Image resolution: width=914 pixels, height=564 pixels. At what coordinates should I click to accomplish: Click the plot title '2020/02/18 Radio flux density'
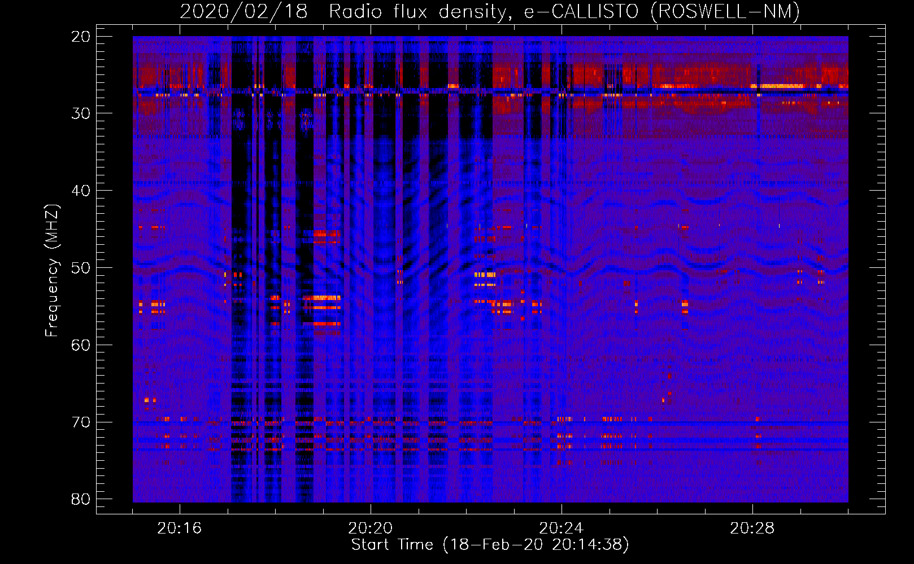[490, 11]
